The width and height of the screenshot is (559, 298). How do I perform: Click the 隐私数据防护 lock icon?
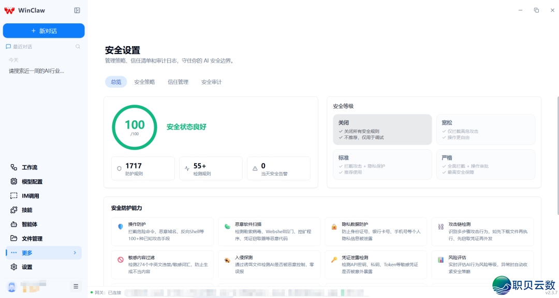[x=334, y=226]
